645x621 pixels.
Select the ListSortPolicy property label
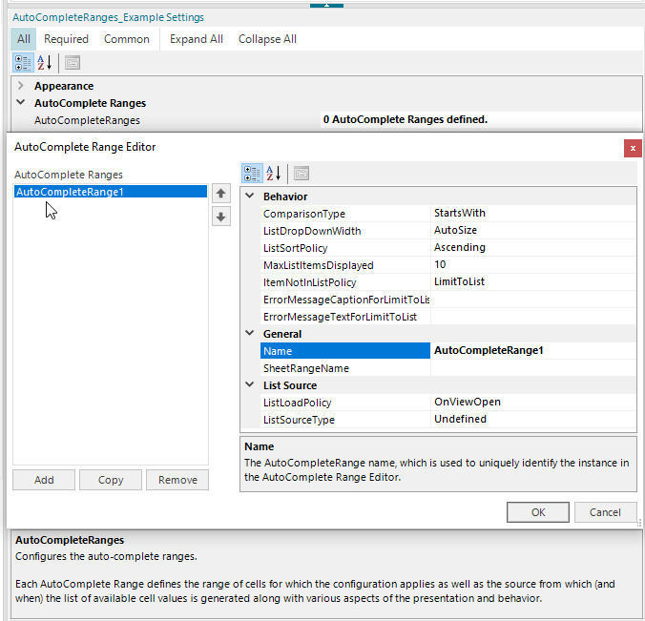(x=296, y=248)
